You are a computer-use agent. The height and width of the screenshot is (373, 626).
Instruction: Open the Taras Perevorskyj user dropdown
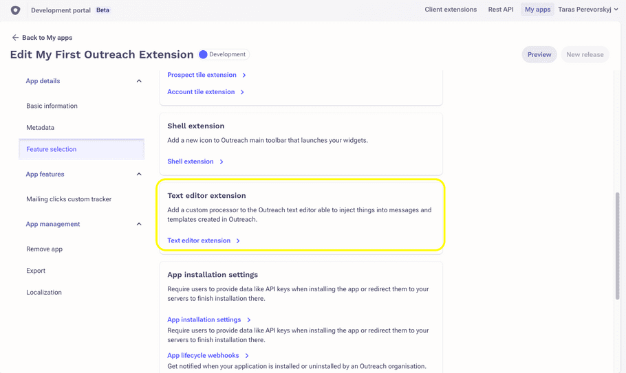[x=588, y=10]
